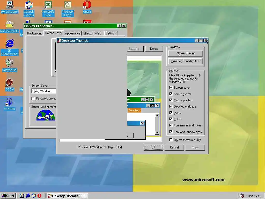Click the preview scrollbar up arrow
This screenshot has height=199, width=265.
157,115
